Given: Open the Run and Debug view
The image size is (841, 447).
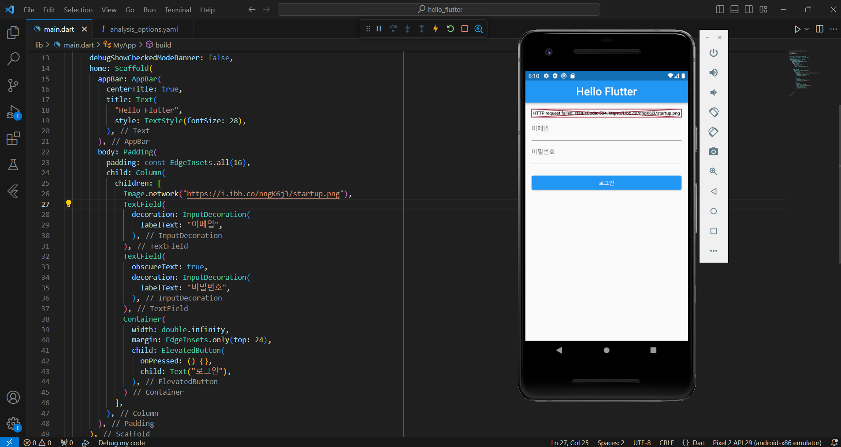Looking at the screenshot, I should point(13,112).
